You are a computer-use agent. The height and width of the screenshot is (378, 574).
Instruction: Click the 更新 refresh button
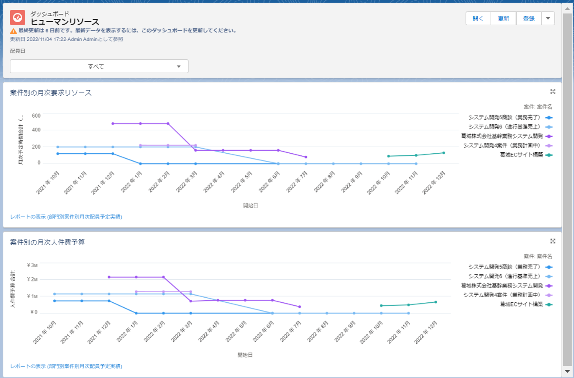tap(503, 18)
